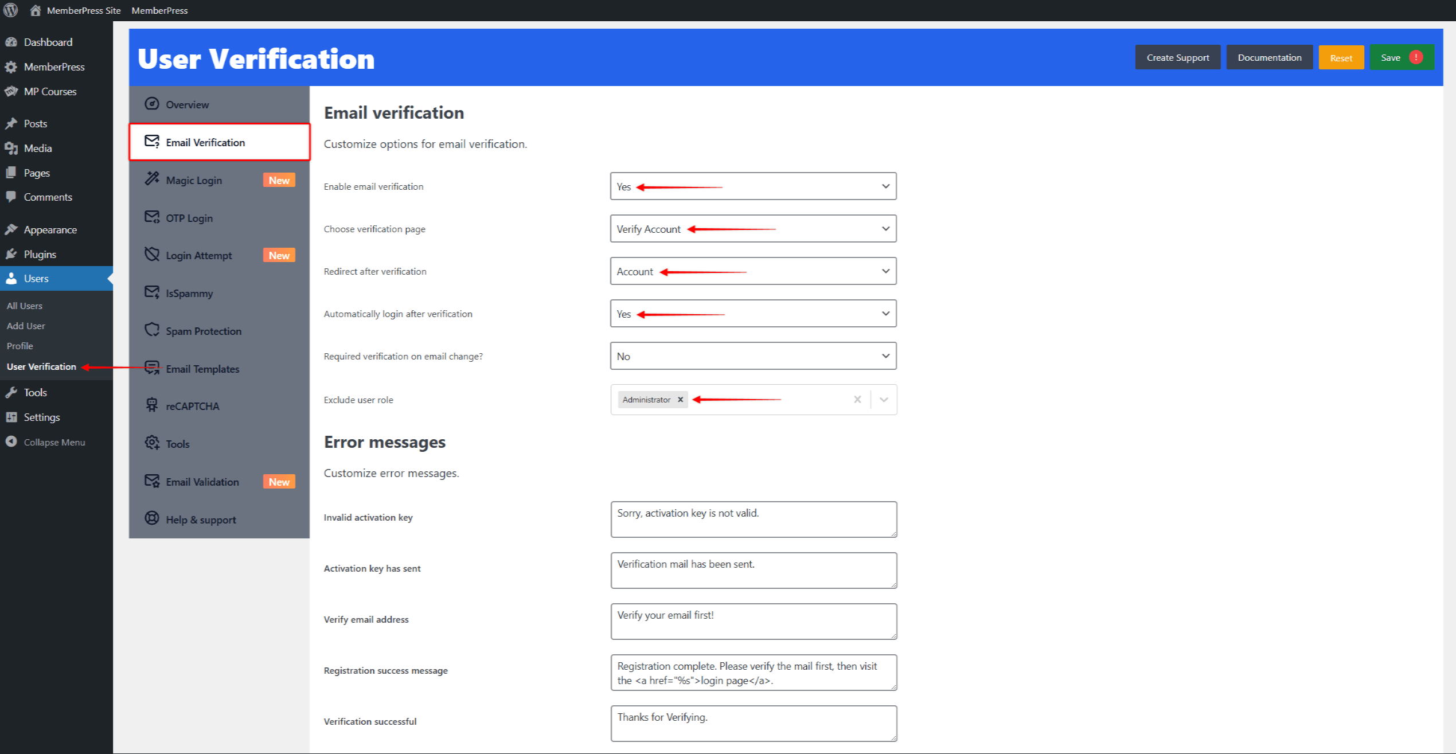The height and width of the screenshot is (754, 1456).
Task: Clear all excluded user roles
Action: [857, 400]
